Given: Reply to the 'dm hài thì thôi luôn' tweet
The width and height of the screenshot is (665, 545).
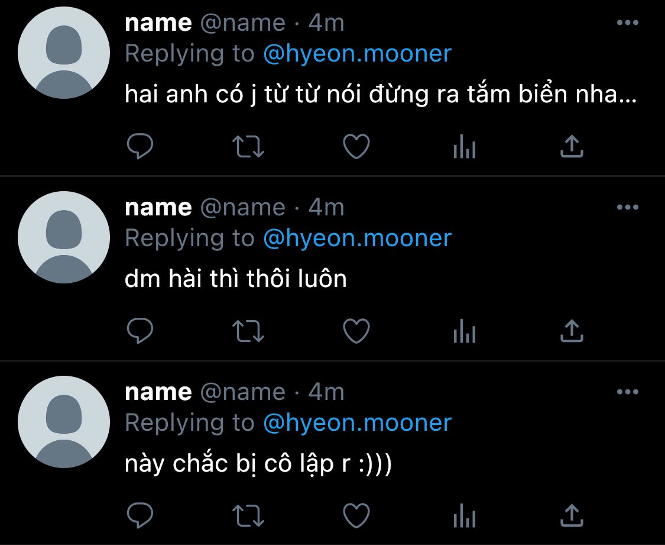Looking at the screenshot, I should (140, 331).
